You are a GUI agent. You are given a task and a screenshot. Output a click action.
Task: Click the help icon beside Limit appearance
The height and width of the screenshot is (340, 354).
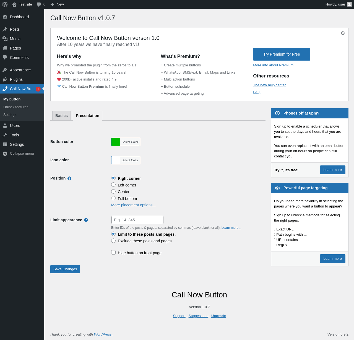click(x=86, y=220)
